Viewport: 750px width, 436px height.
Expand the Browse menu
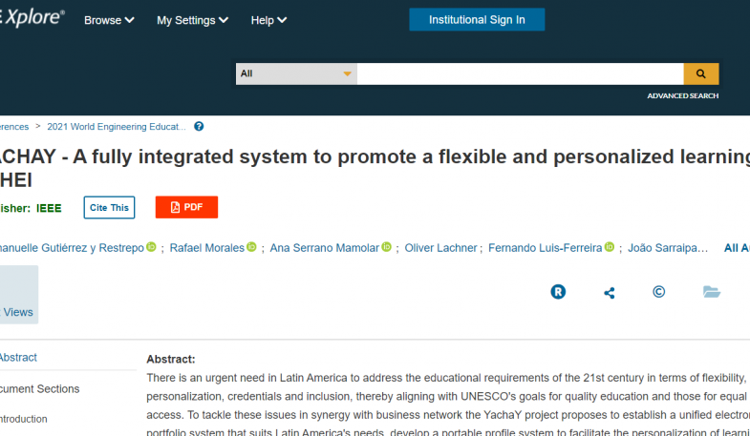coord(109,20)
